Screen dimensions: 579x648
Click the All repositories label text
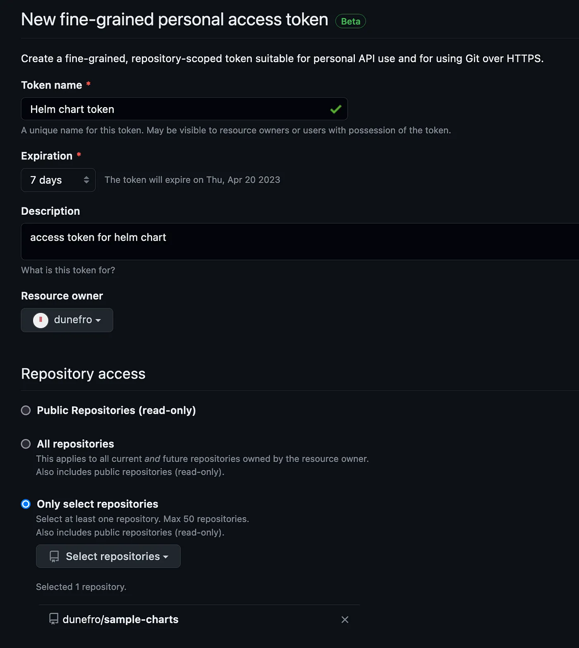(x=75, y=444)
